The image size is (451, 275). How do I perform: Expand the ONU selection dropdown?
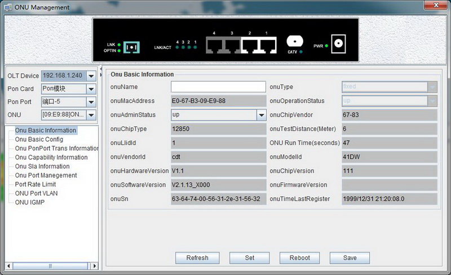click(x=91, y=115)
